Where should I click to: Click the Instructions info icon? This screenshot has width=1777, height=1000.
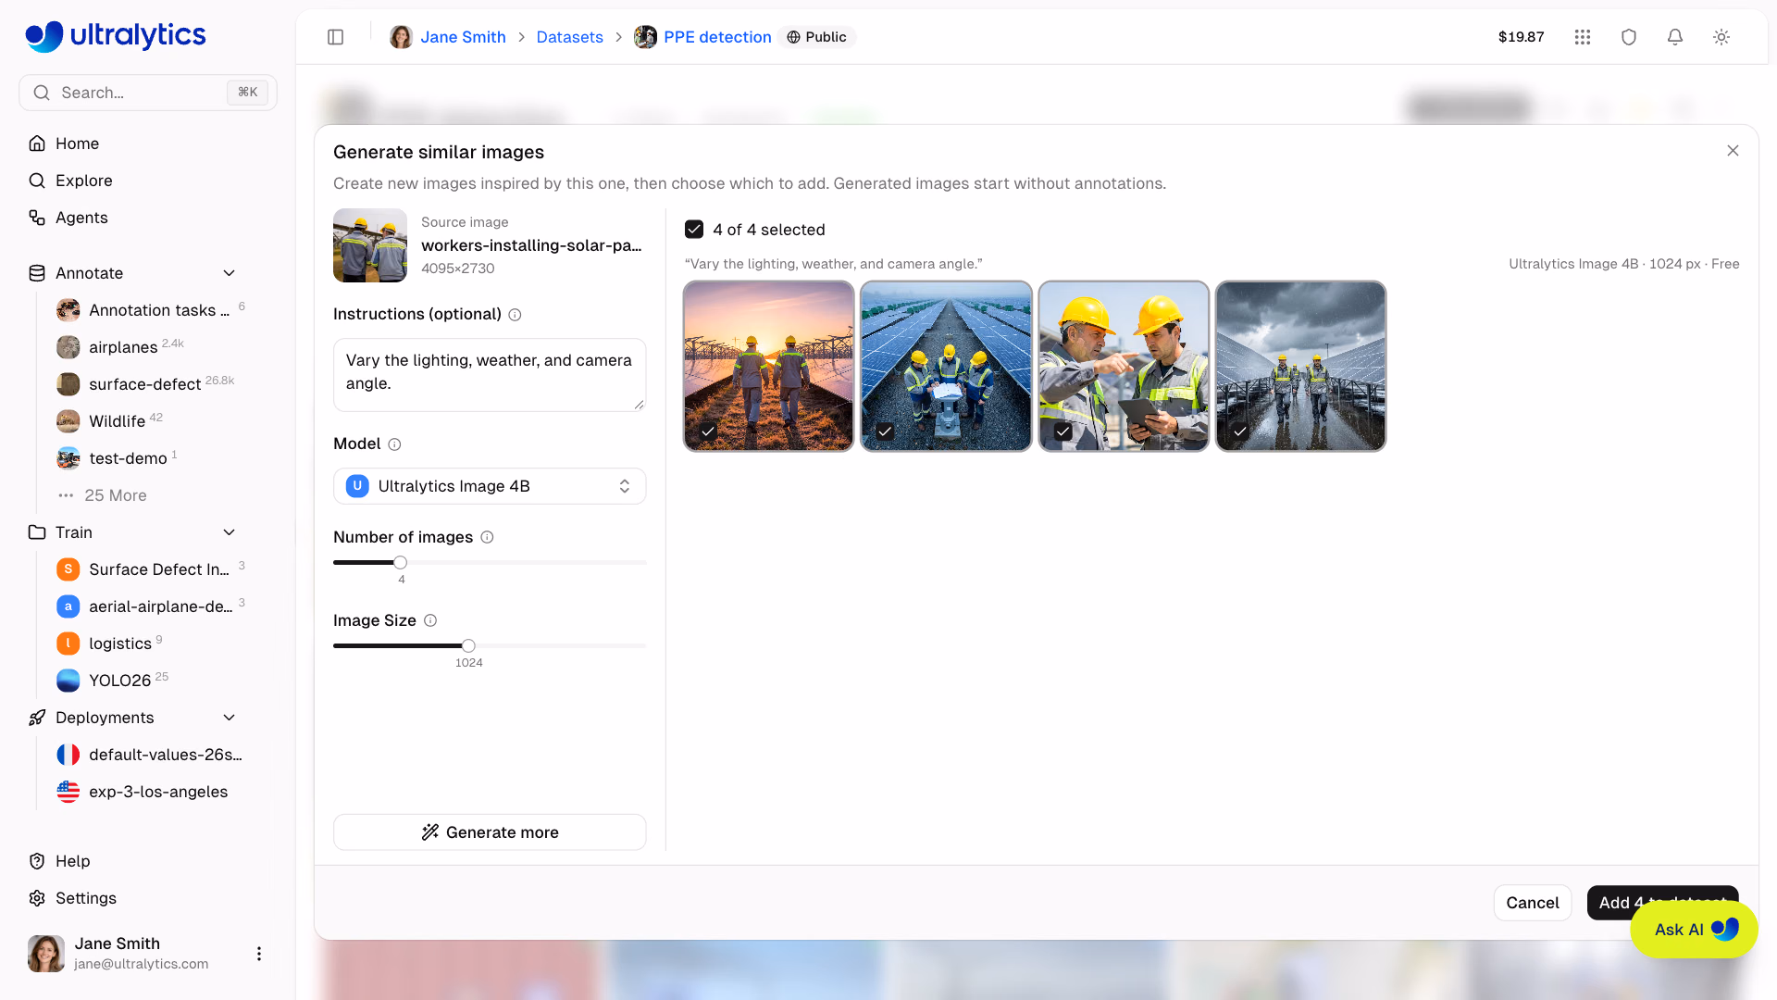[516, 315]
